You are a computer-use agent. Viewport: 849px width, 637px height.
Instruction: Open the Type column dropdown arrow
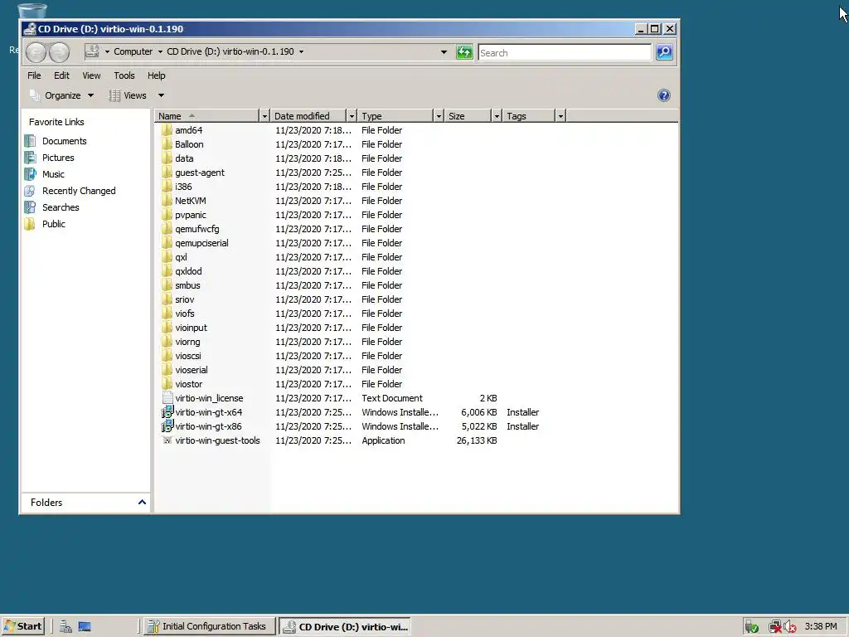(439, 116)
